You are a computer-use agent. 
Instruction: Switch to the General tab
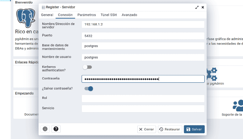point(47,15)
